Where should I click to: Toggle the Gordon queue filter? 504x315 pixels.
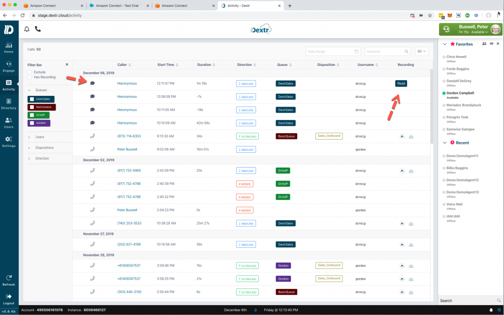point(39,123)
